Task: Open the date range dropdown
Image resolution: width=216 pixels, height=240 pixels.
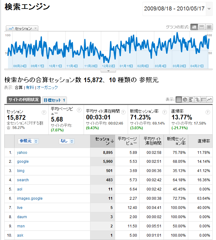Action: [209, 9]
